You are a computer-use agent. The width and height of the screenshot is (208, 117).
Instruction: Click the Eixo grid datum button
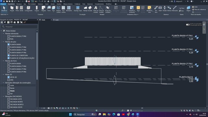pos(181,11)
